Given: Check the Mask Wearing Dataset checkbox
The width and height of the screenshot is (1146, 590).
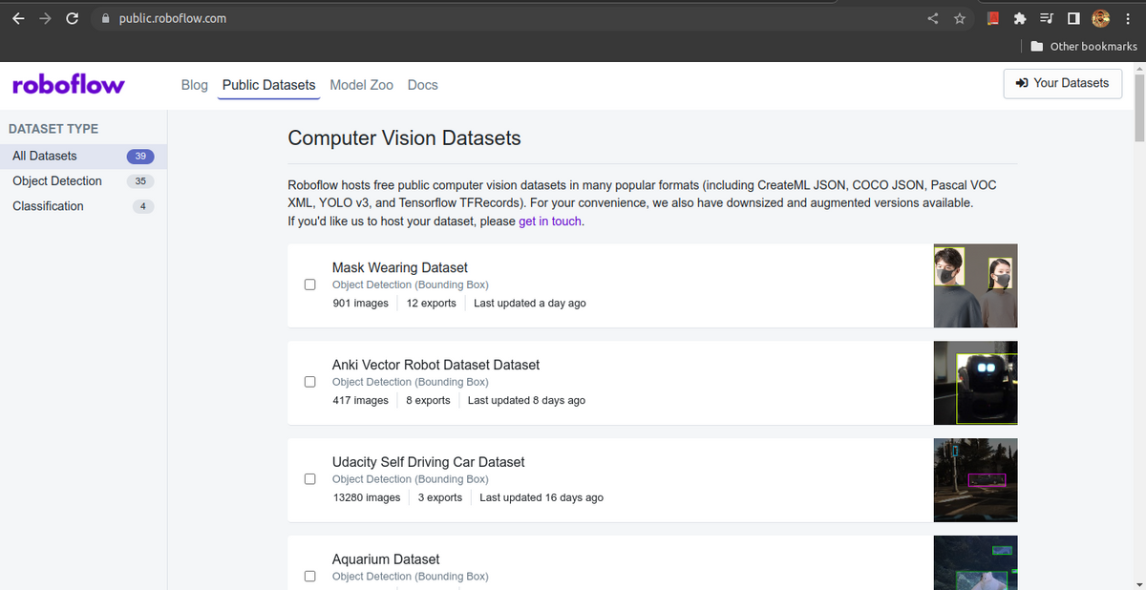Looking at the screenshot, I should coord(309,284).
